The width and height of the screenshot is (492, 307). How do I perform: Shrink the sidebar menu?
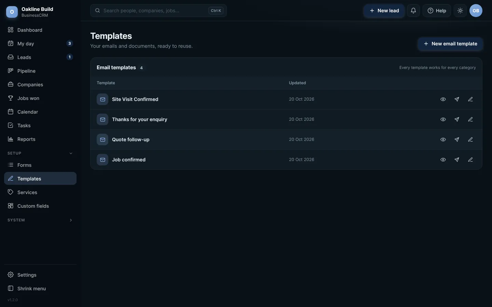tap(40, 289)
